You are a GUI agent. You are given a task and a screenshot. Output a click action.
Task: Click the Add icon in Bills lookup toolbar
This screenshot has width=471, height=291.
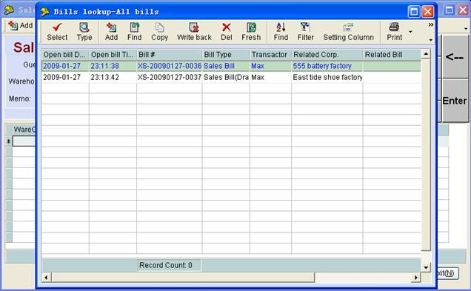111,27
